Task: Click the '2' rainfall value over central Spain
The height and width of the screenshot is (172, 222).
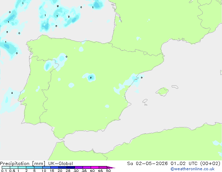Action: pos(91,78)
